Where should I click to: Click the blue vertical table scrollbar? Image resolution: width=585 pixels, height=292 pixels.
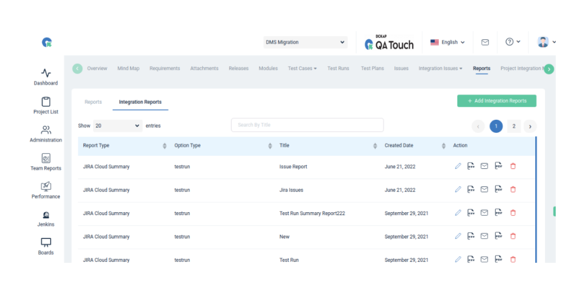[x=536, y=200]
